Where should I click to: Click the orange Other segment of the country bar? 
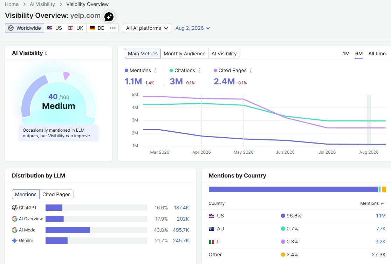pyautogui.click(x=384, y=189)
